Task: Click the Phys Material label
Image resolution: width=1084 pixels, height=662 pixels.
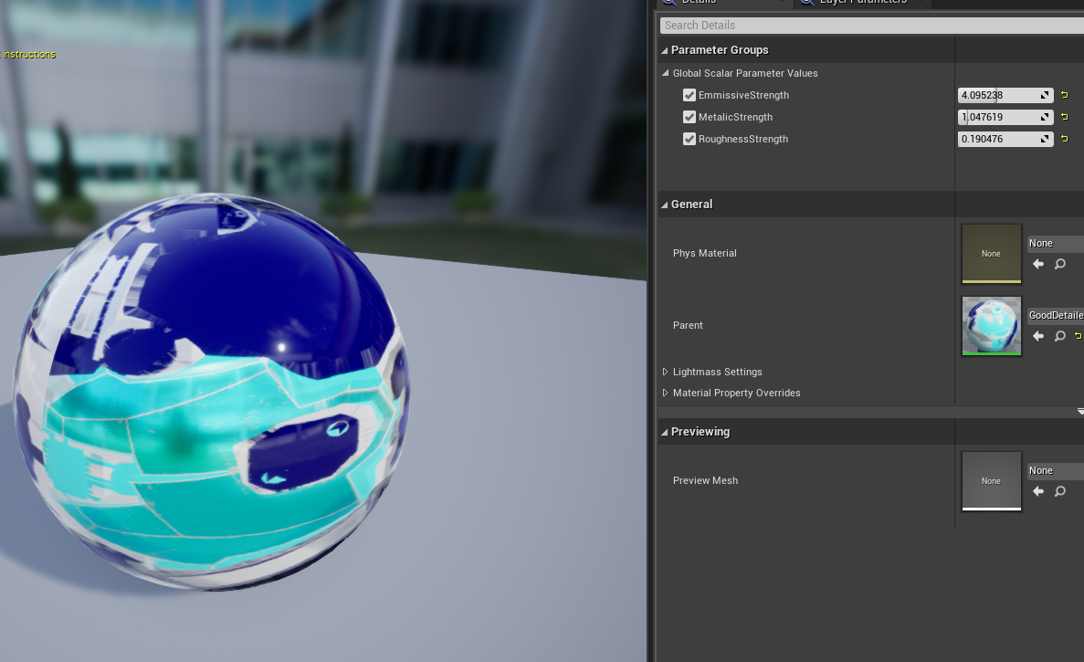Action: point(704,254)
